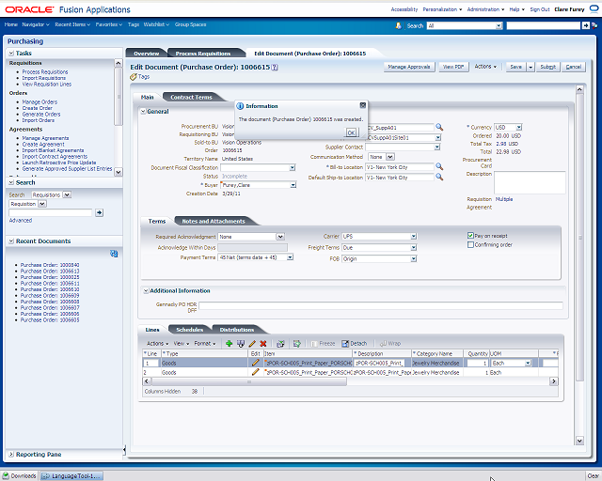Click the help icon next to document title
This screenshot has width=602, height=481.
tap(275, 67)
